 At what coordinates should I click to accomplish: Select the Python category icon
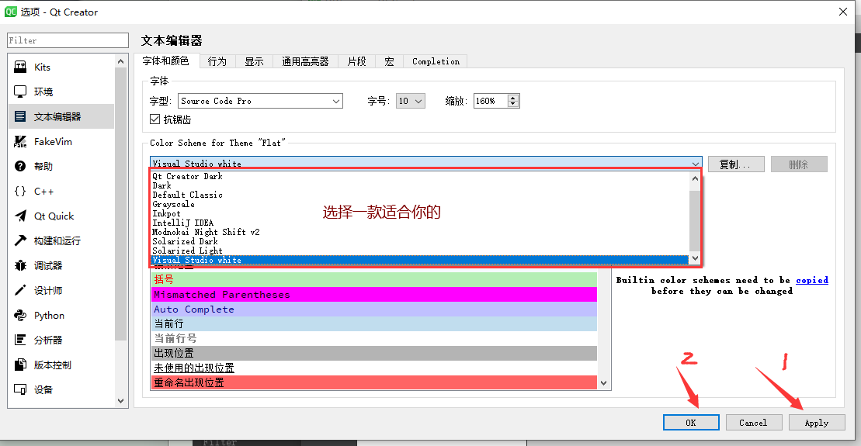tap(20, 315)
